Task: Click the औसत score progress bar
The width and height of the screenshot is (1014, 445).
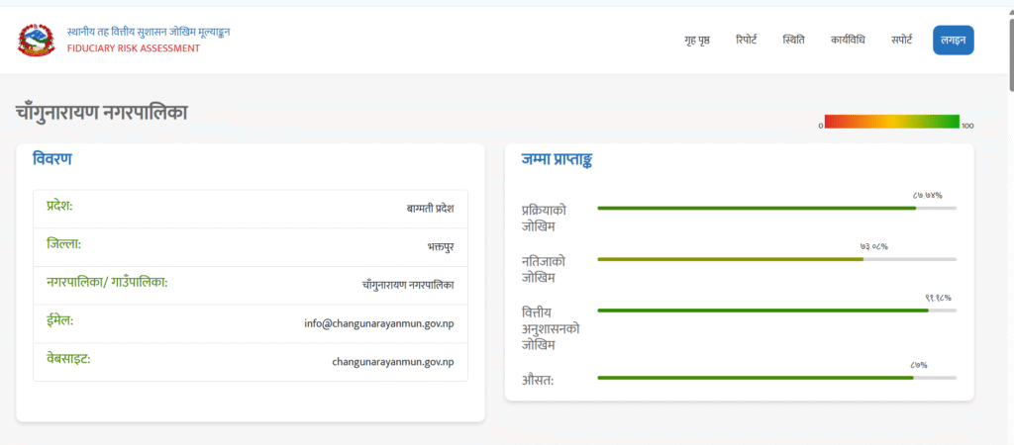Action: pos(776,378)
